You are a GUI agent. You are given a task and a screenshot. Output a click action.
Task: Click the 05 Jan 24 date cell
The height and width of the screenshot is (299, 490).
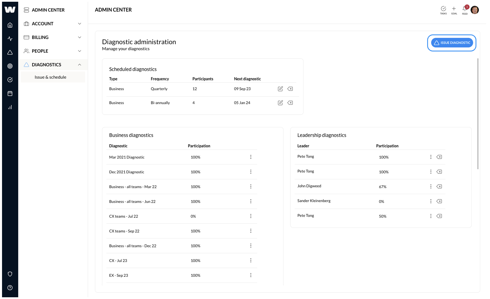click(x=242, y=103)
